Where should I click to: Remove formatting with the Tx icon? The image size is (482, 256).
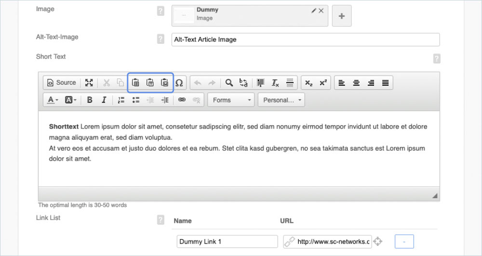[x=275, y=83]
